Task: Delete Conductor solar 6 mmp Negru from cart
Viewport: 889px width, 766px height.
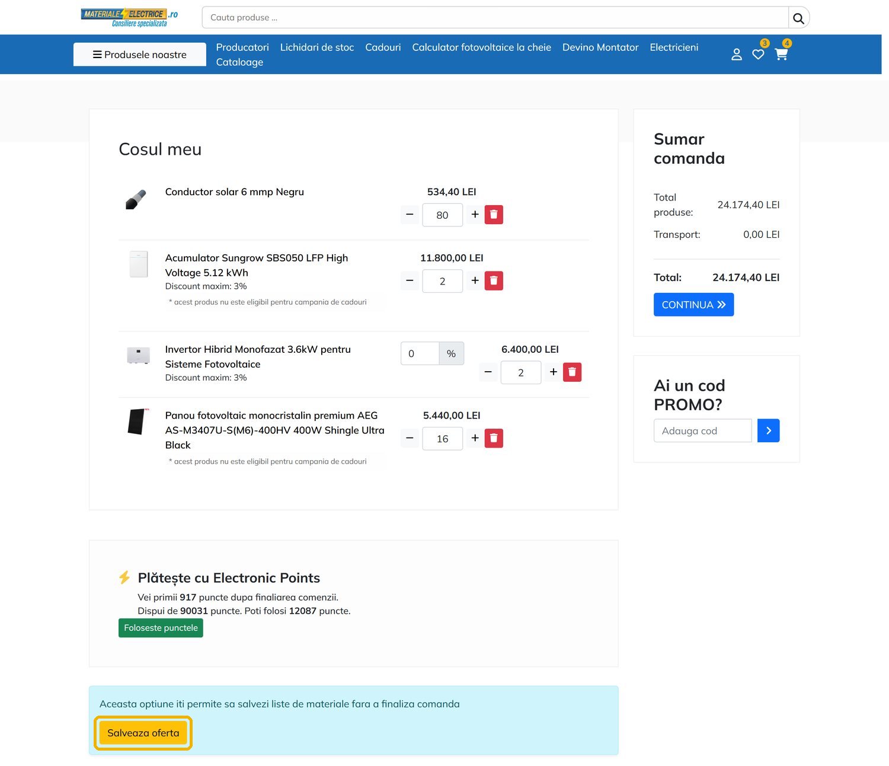Action: 494,215
